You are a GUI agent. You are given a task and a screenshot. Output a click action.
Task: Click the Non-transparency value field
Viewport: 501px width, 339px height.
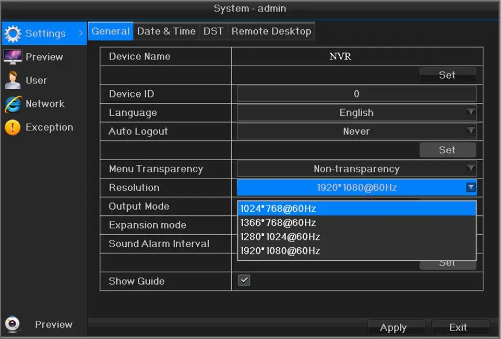click(356, 169)
